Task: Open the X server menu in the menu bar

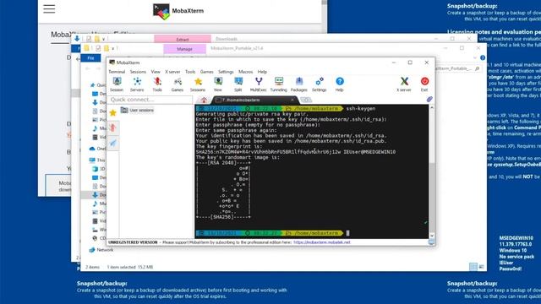Action: point(172,72)
